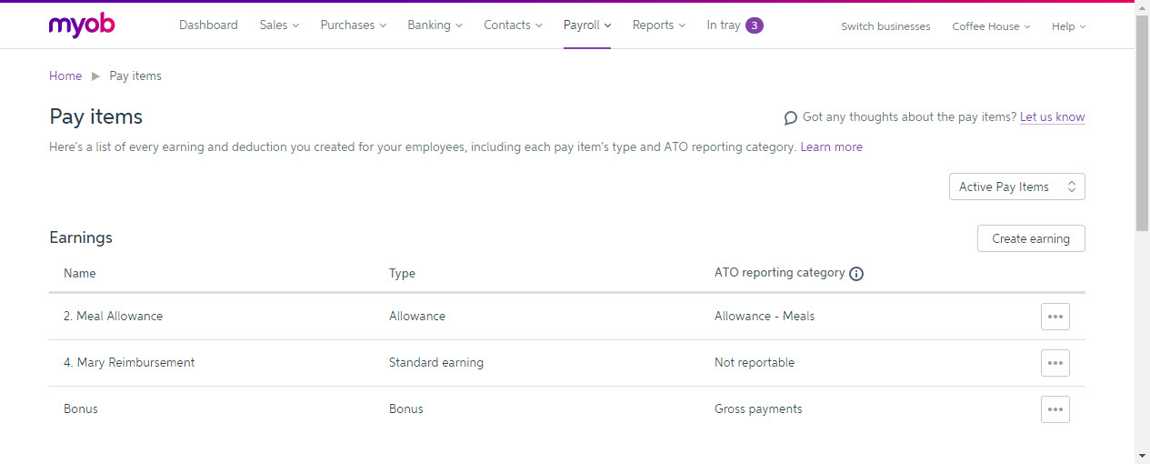Expand the Active Pay Items dropdown
This screenshot has height=464, width=1150.
[x=1016, y=187]
